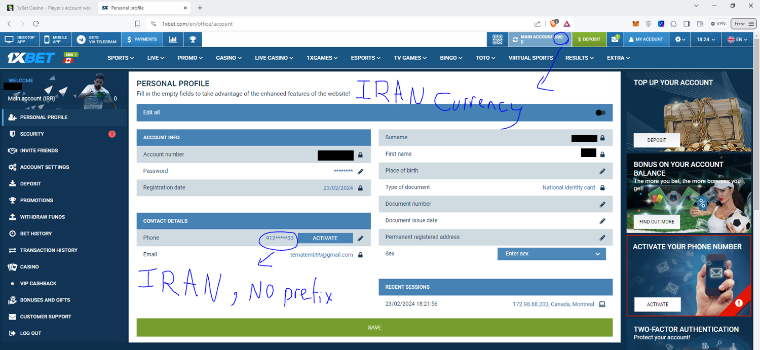Select Bet History in the sidebar
Screen dimensions: 760x350
35,234
